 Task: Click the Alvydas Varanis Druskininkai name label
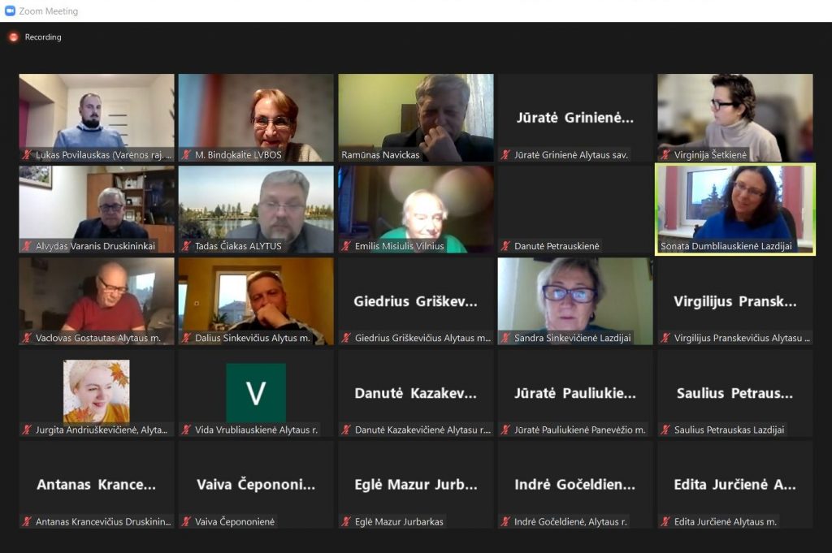pos(96,246)
